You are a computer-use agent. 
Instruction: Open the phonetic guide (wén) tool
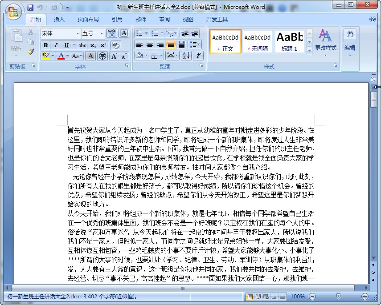click(x=112, y=33)
